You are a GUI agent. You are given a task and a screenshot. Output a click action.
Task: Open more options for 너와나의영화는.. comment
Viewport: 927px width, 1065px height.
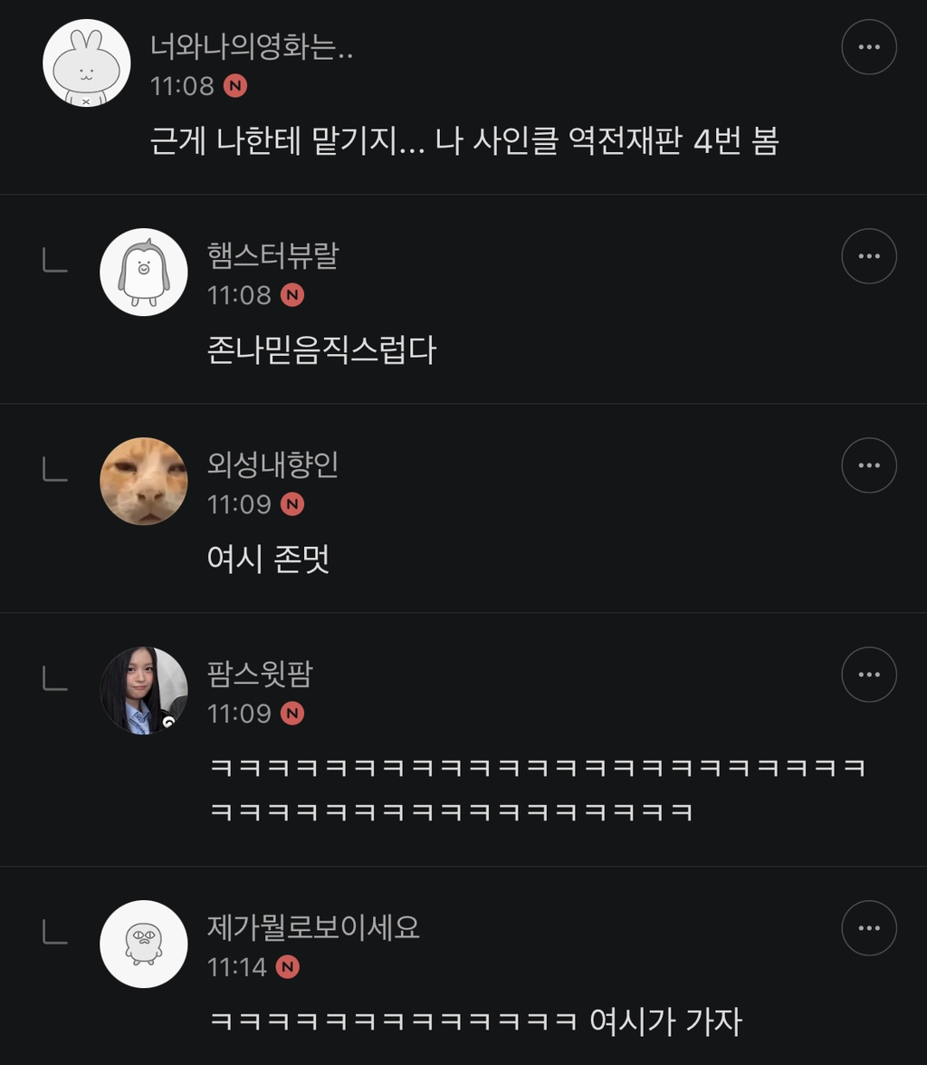tap(868, 47)
